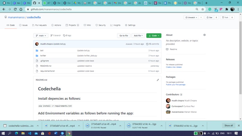
Task: View the 1 branch link
Action: [56, 35]
